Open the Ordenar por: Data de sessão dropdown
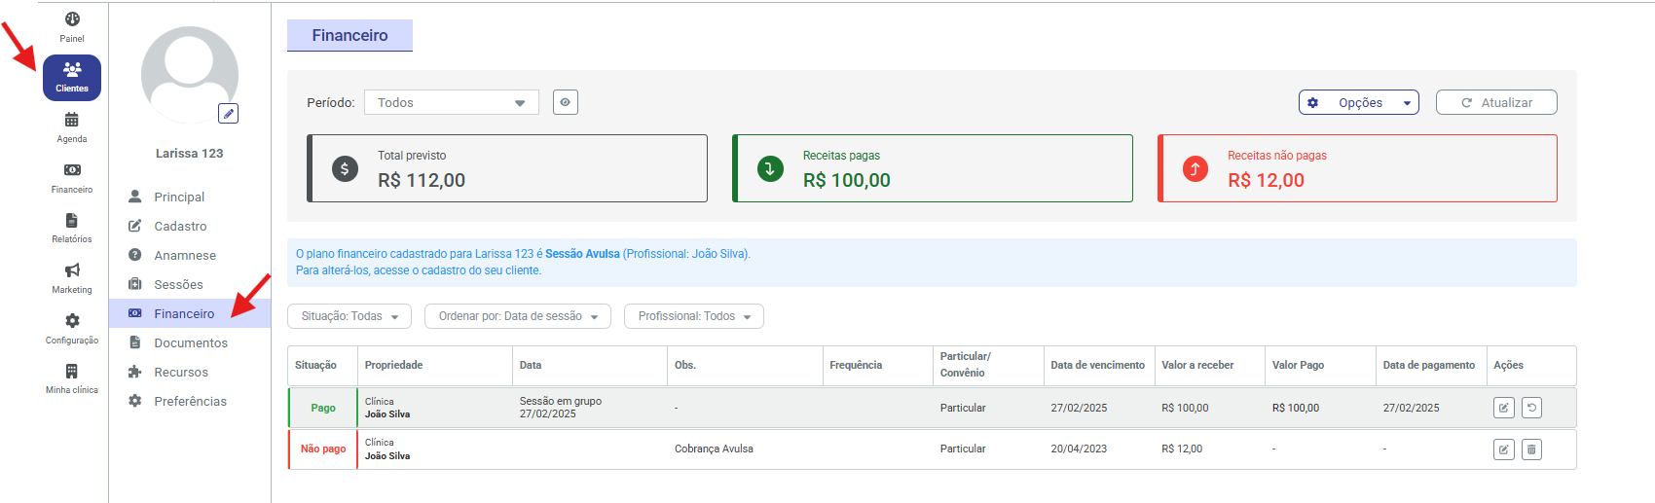The image size is (1655, 503). coord(518,316)
